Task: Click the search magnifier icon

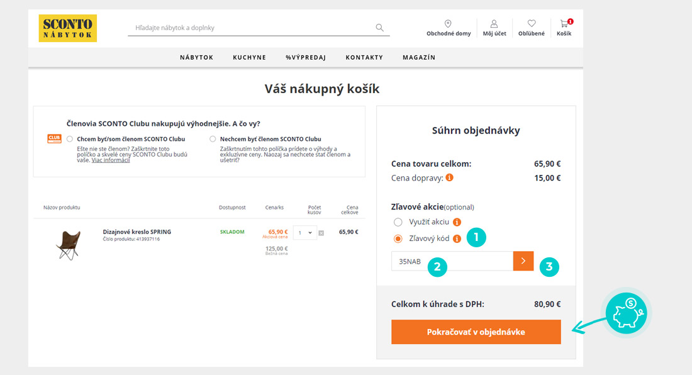Action: (x=379, y=27)
